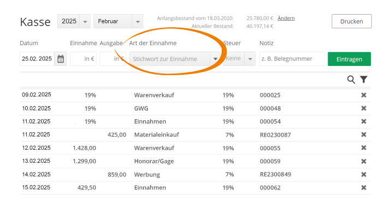This screenshot has height=221, width=385.
Task: Delete the Materialeinkauf row RE0230087
Action: click(364, 134)
